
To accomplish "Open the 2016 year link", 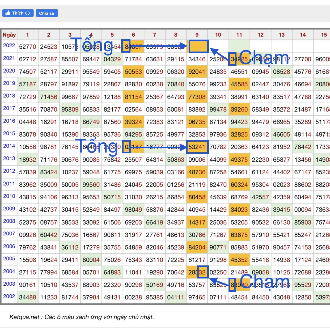I will [9, 121].
